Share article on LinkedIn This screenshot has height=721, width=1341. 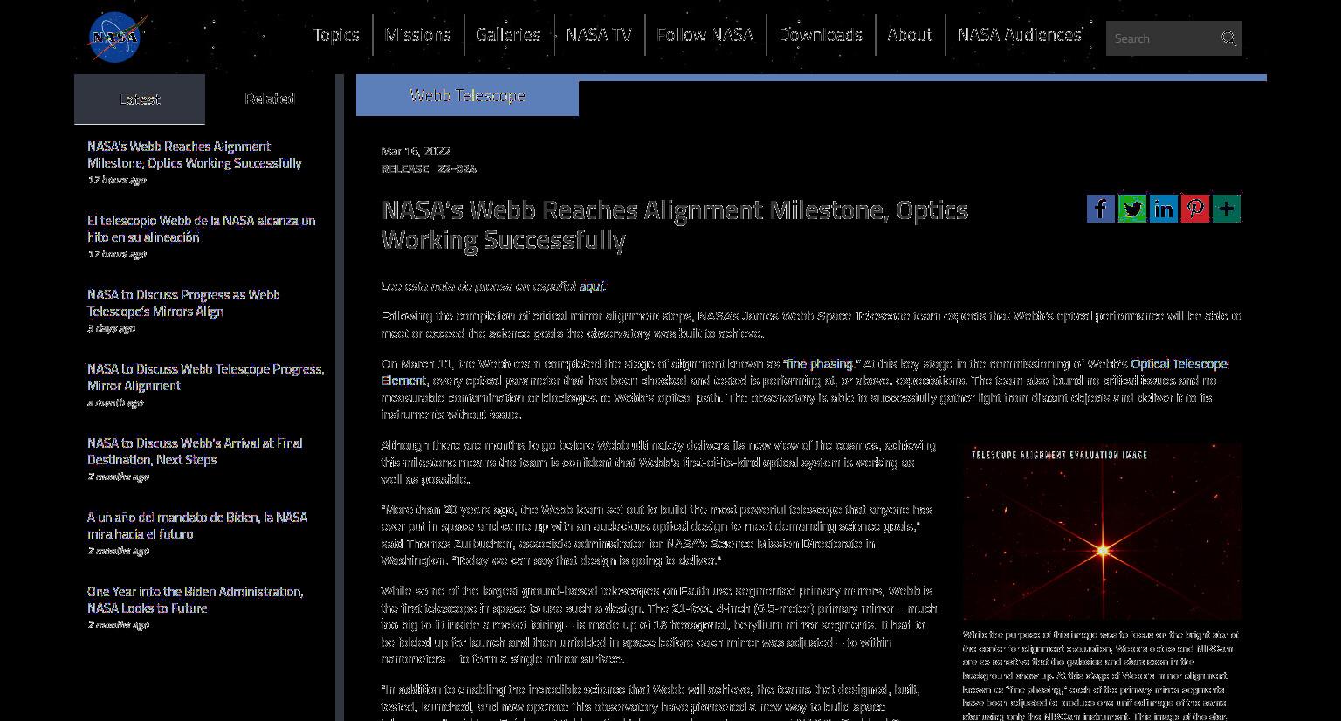pos(1164,209)
